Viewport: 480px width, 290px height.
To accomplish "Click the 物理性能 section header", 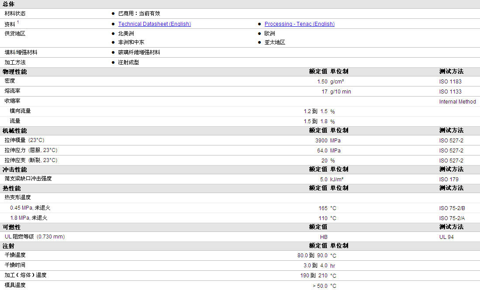I will click(15, 72).
